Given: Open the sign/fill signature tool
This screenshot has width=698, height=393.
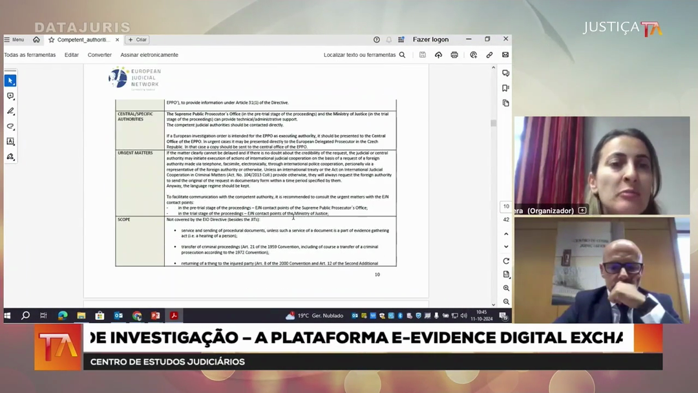Looking at the screenshot, I should click(10, 156).
